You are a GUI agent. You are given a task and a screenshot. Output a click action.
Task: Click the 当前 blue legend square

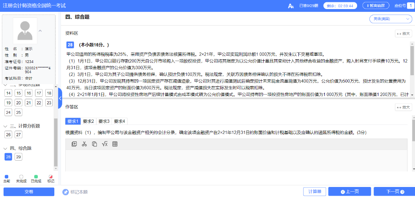click(x=7, y=177)
